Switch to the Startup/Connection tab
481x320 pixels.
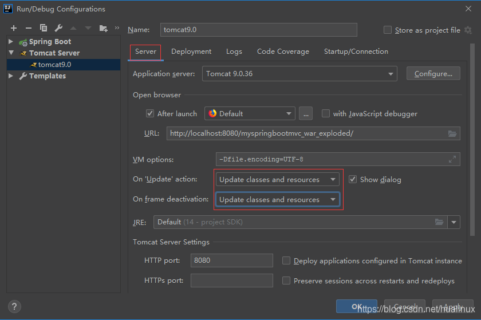click(x=356, y=52)
